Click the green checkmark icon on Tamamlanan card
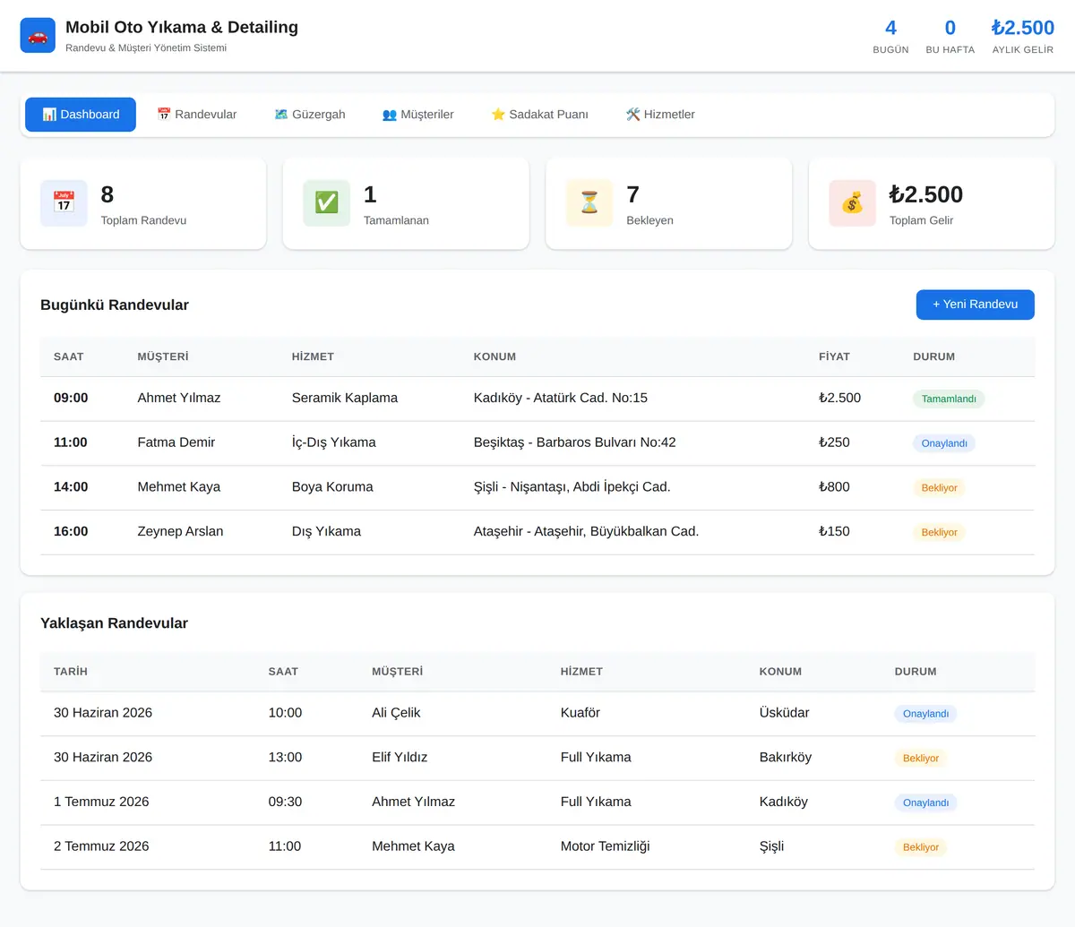The image size is (1075, 927). coord(326,203)
